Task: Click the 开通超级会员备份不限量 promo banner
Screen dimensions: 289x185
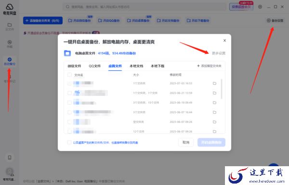Action: (62, 33)
